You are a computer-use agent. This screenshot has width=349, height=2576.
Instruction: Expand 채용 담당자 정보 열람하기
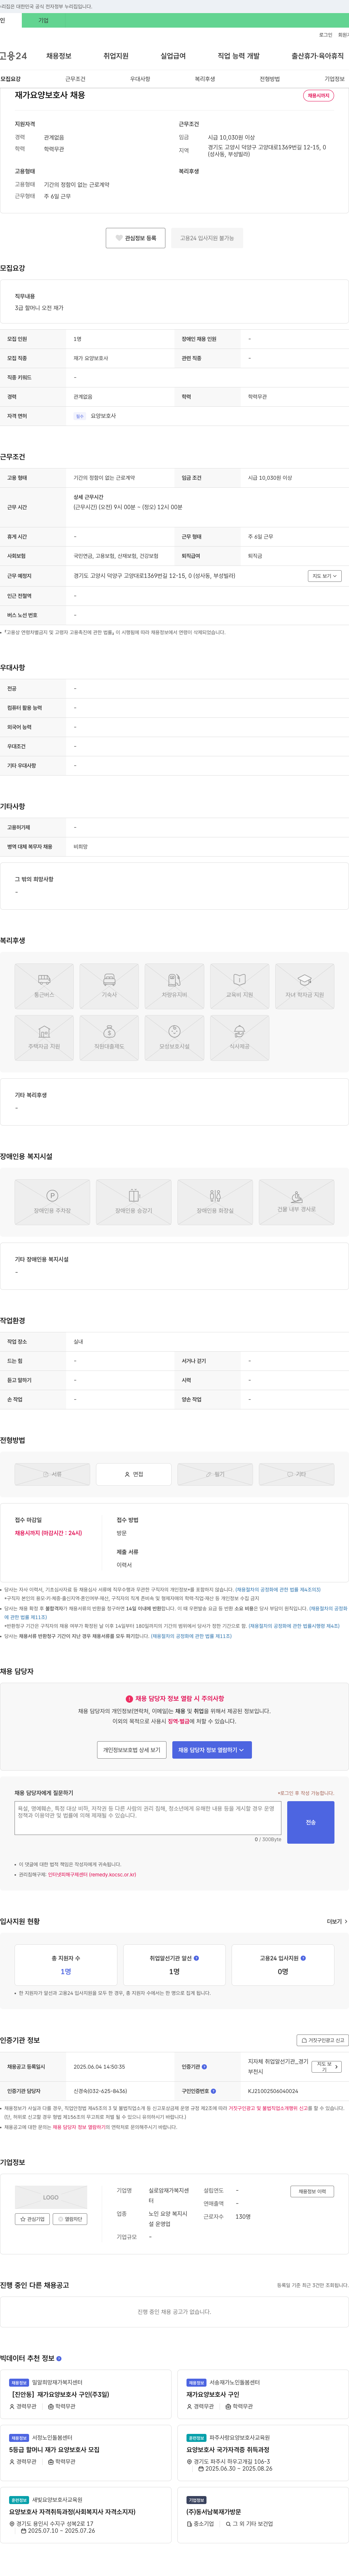212,1750
